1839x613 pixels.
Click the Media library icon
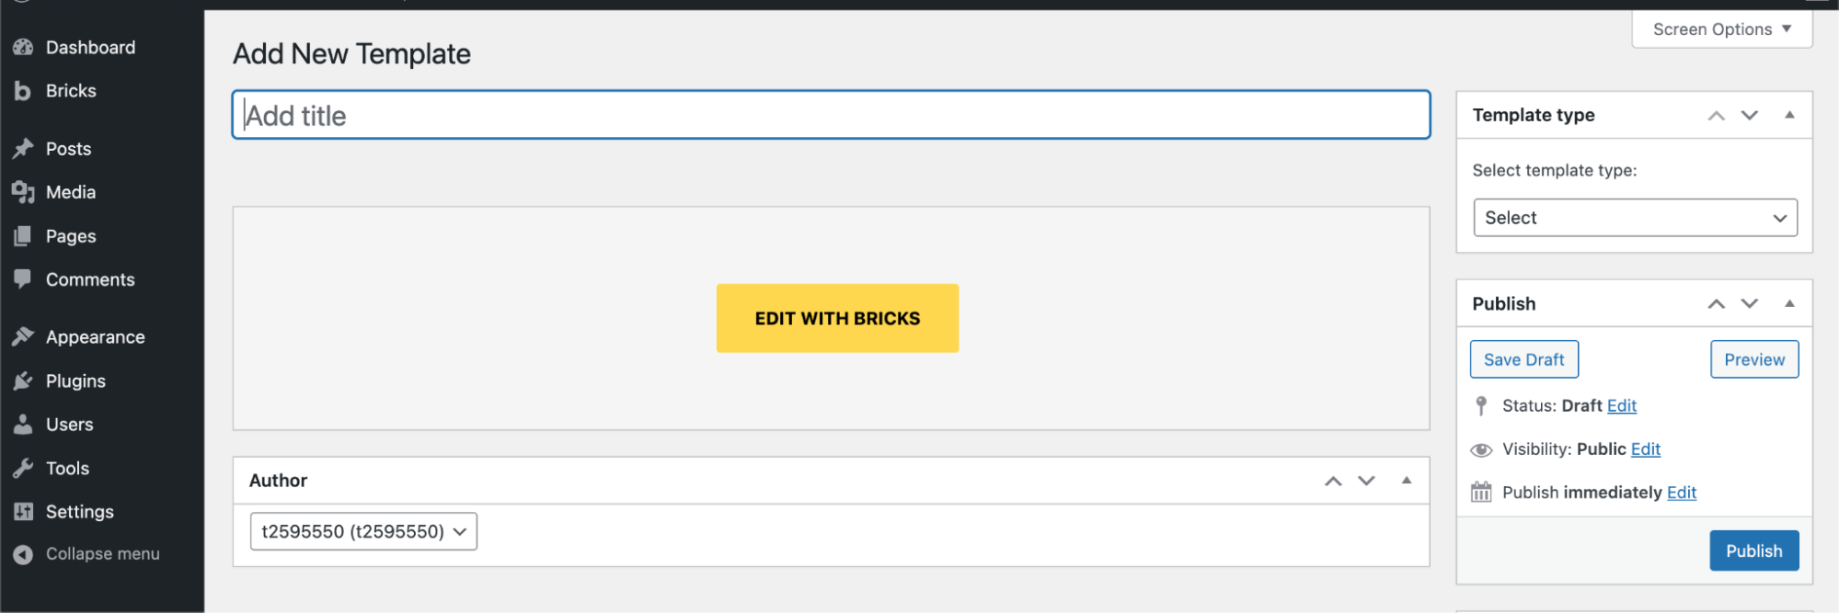23,192
